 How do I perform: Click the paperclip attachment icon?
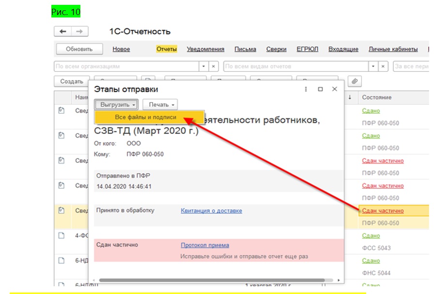pyautogui.click(x=355, y=81)
